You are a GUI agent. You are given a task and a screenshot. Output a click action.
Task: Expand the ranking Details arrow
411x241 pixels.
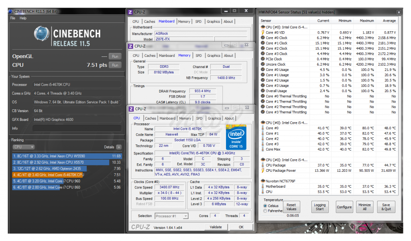[x=119, y=147]
